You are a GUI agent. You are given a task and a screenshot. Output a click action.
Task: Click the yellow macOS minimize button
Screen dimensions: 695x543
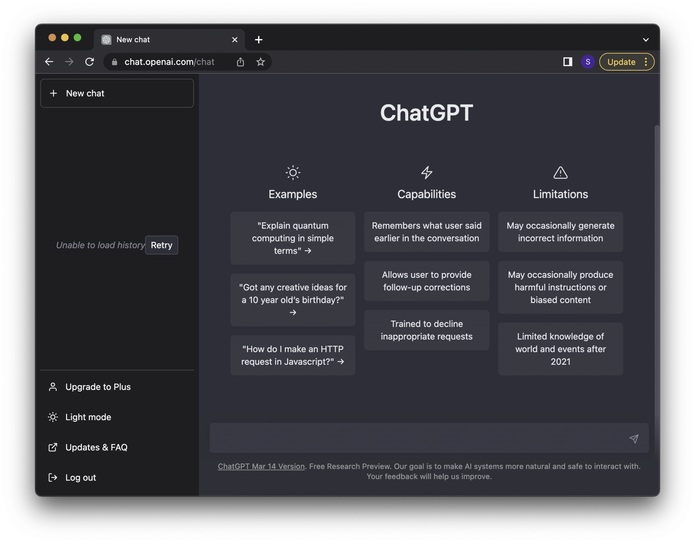(x=65, y=38)
